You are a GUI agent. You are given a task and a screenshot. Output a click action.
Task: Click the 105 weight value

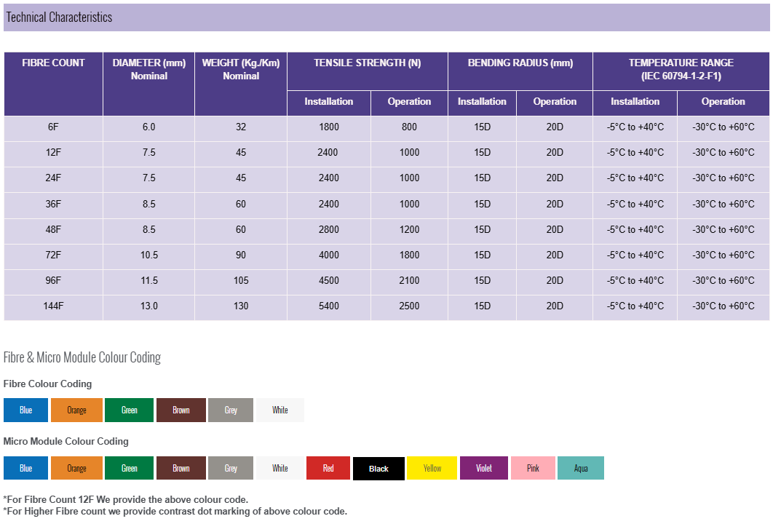point(241,280)
